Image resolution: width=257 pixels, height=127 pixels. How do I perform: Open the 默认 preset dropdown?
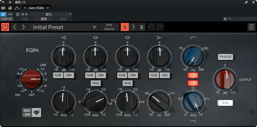coord(51,14)
